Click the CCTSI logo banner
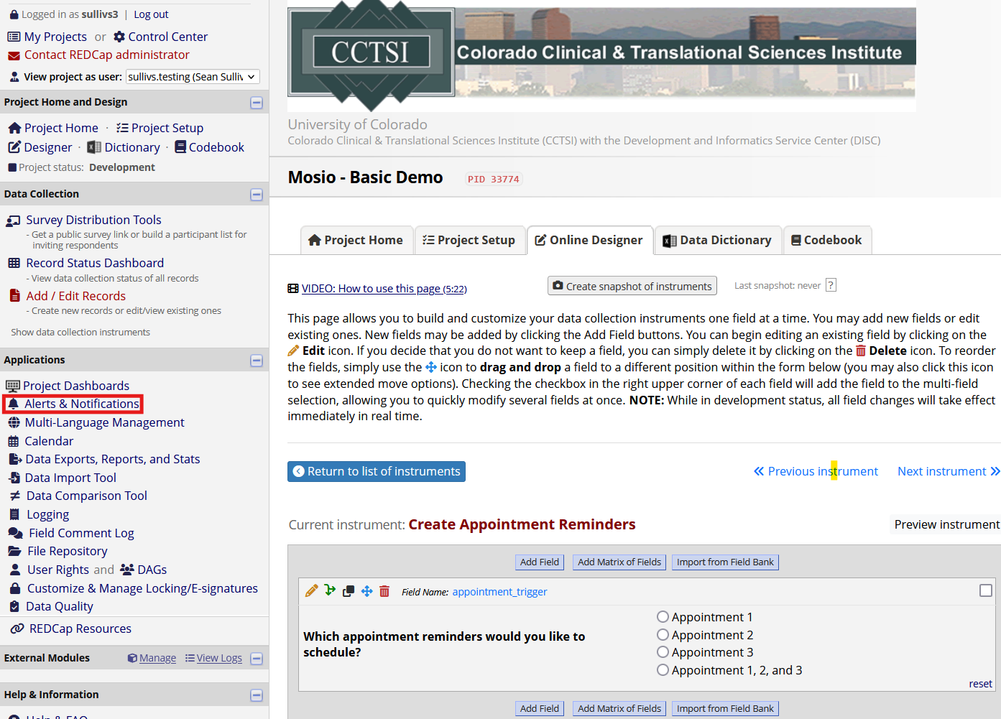This screenshot has height=719, width=1001. click(601, 56)
